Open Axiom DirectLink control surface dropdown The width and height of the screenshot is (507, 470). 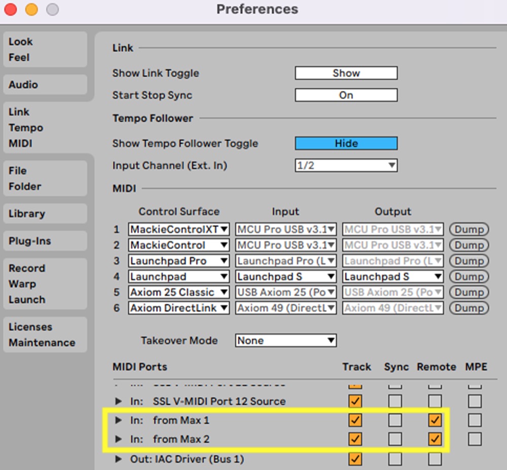(179, 308)
